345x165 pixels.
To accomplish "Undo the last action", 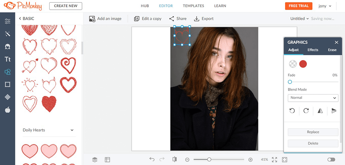I will pos(152,159).
